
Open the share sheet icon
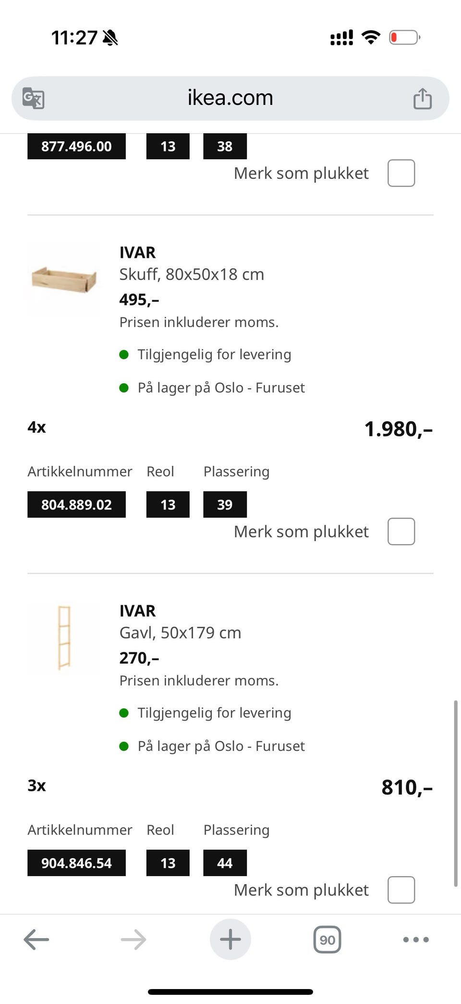point(423,98)
